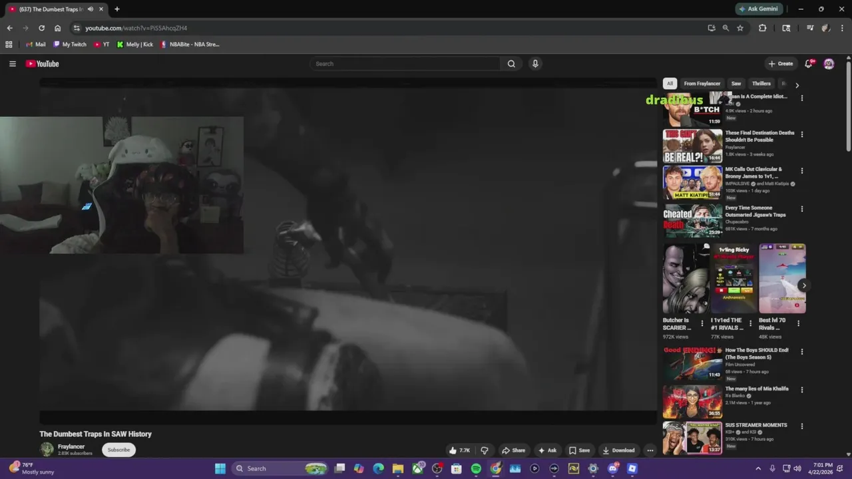852x479 pixels.
Task: Click the Share button
Action: click(x=513, y=450)
